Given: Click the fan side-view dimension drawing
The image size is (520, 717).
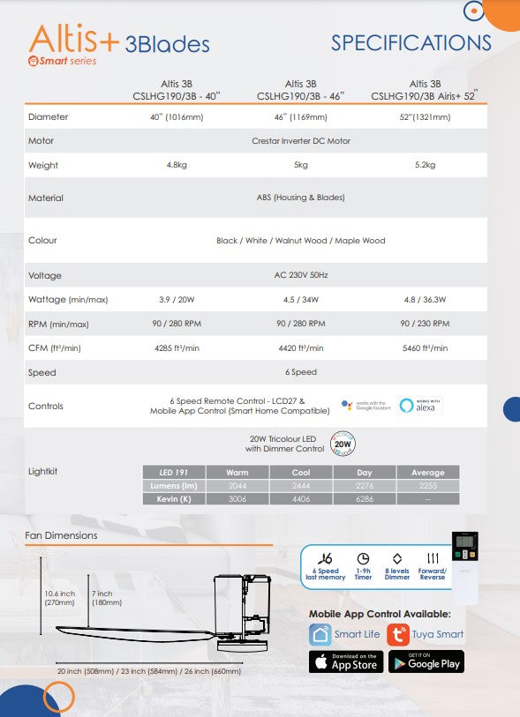Looking at the screenshot, I should (x=164, y=615).
